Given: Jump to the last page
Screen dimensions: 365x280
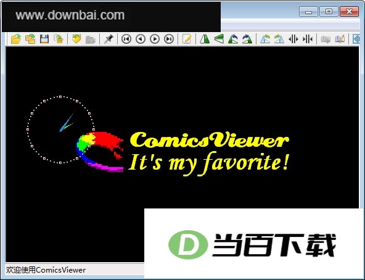Looking at the screenshot, I should 169,39.
